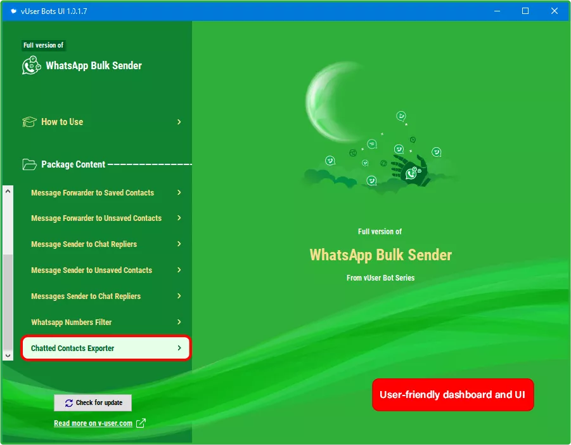Expand Messages Sender to Chat Repliers arrow

click(179, 296)
